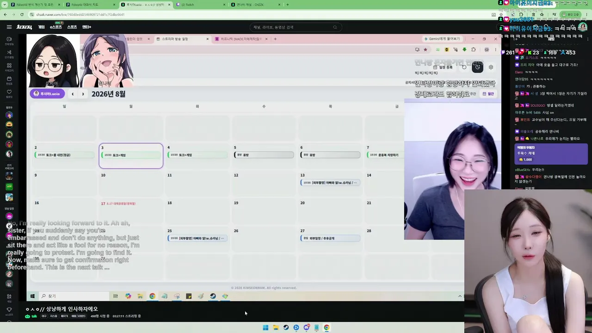Screen dimensions: 592x333
Task: Click the green download arrow extension icon
Action: tap(464, 49)
